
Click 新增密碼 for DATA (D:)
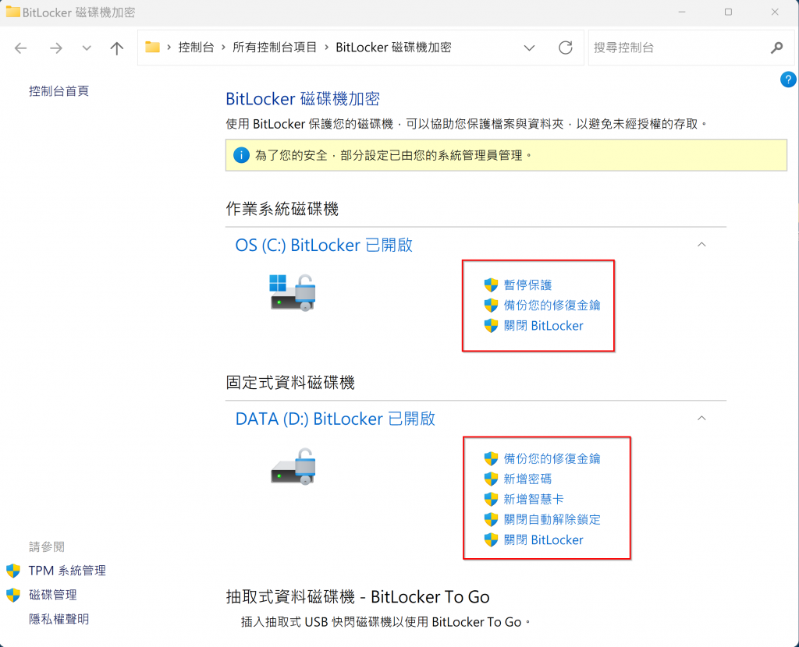point(528,479)
